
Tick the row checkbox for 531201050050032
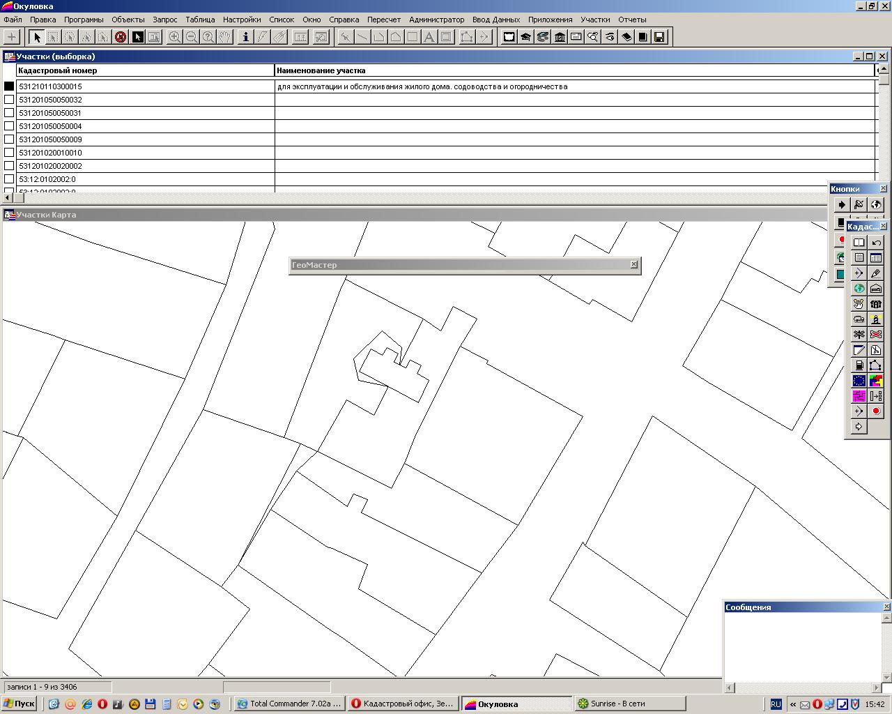coord(9,100)
